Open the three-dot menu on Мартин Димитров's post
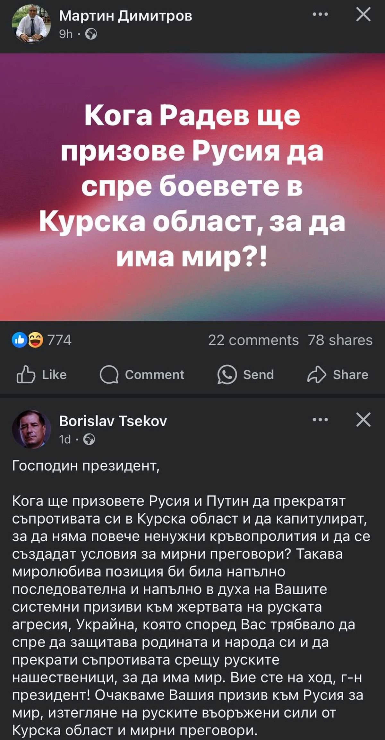Viewport: 385px width, 740px height. 320,14
